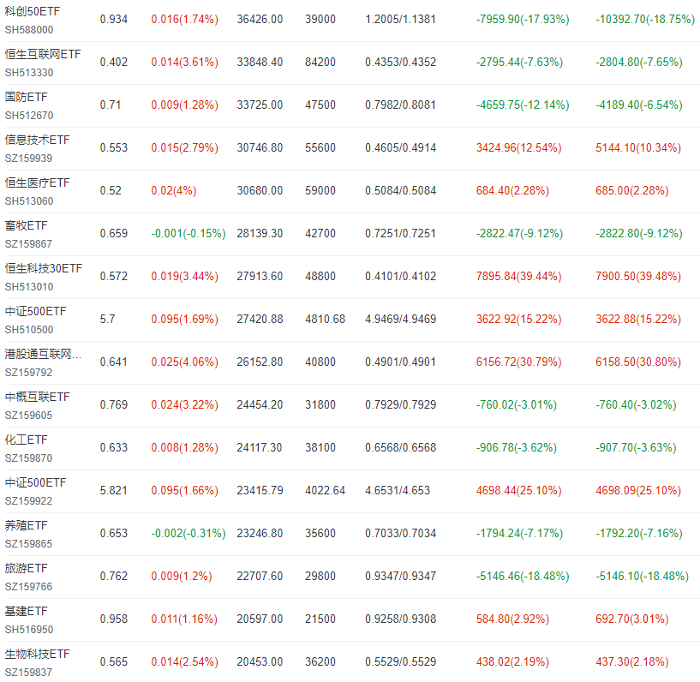Select the loss -4189.40(-6.54%)
Viewport: 700px width, 682px height.
pyautogui.click(x=639, y=105)
